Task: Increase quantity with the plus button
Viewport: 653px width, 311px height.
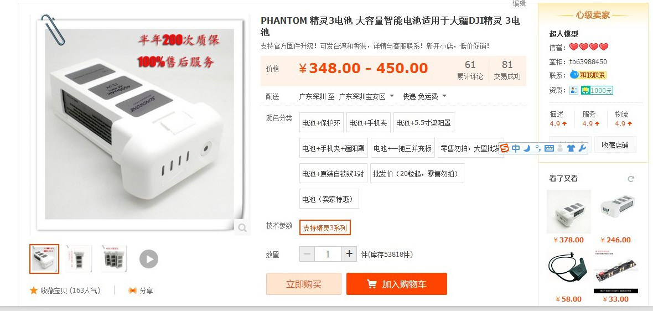Action: tap(349, 254)
